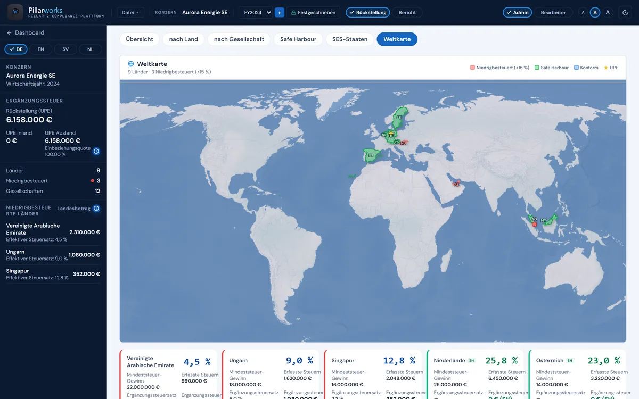
Task: Click the globe icon beside Weltkarte title
Action: click(x=131, y=64)
